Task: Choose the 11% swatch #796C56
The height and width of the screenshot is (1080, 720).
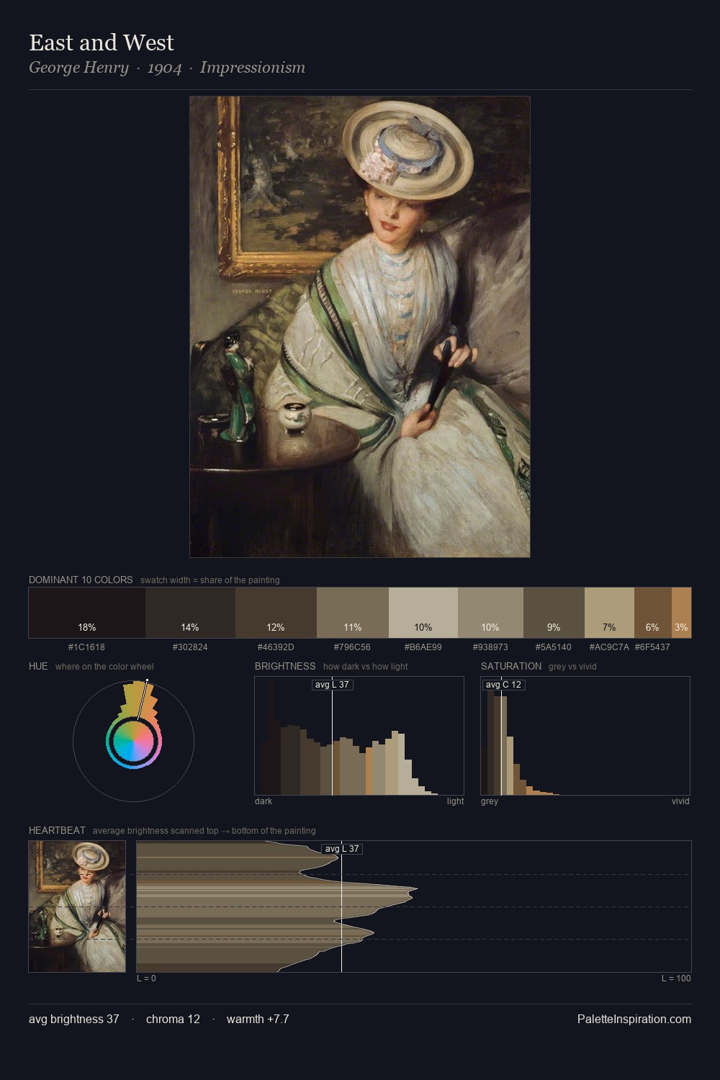Action: [353, 613]
